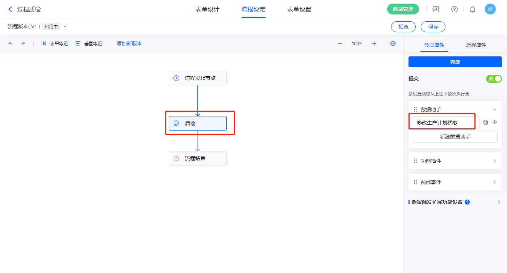Collapse the 数据助手 section

click(495, 110)
